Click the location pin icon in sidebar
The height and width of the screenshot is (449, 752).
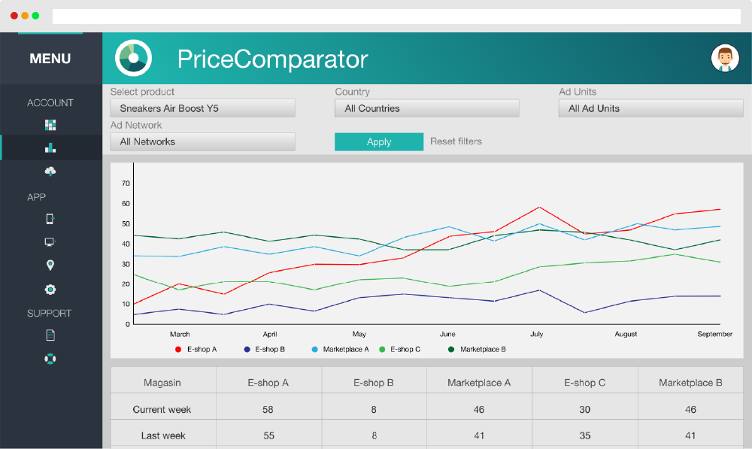coord(50,265)
